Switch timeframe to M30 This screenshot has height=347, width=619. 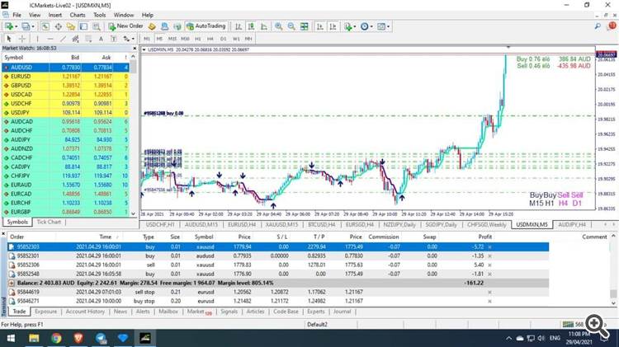(x=185, y=39)
